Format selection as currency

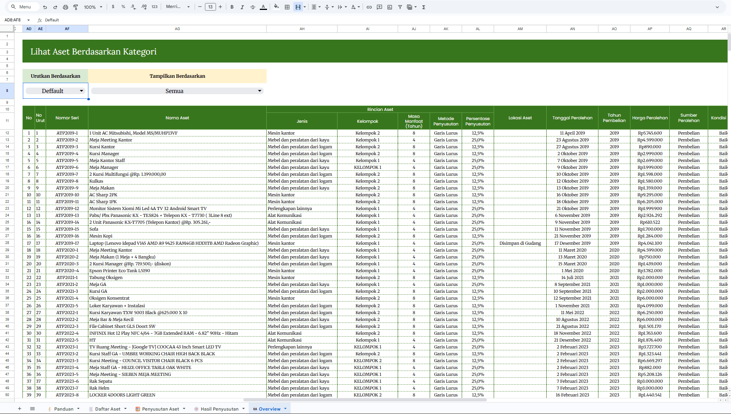113,7
